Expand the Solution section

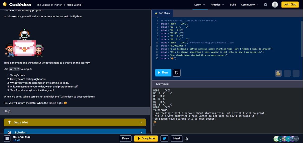pos(75,132)
